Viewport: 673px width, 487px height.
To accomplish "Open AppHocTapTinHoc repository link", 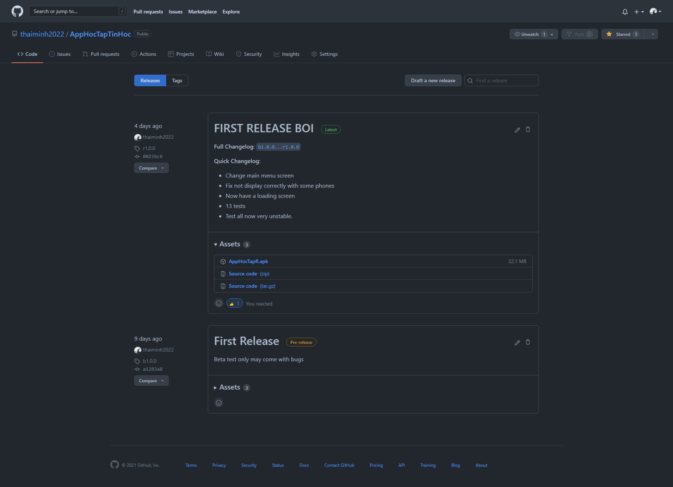I will [x=100, y=34].
